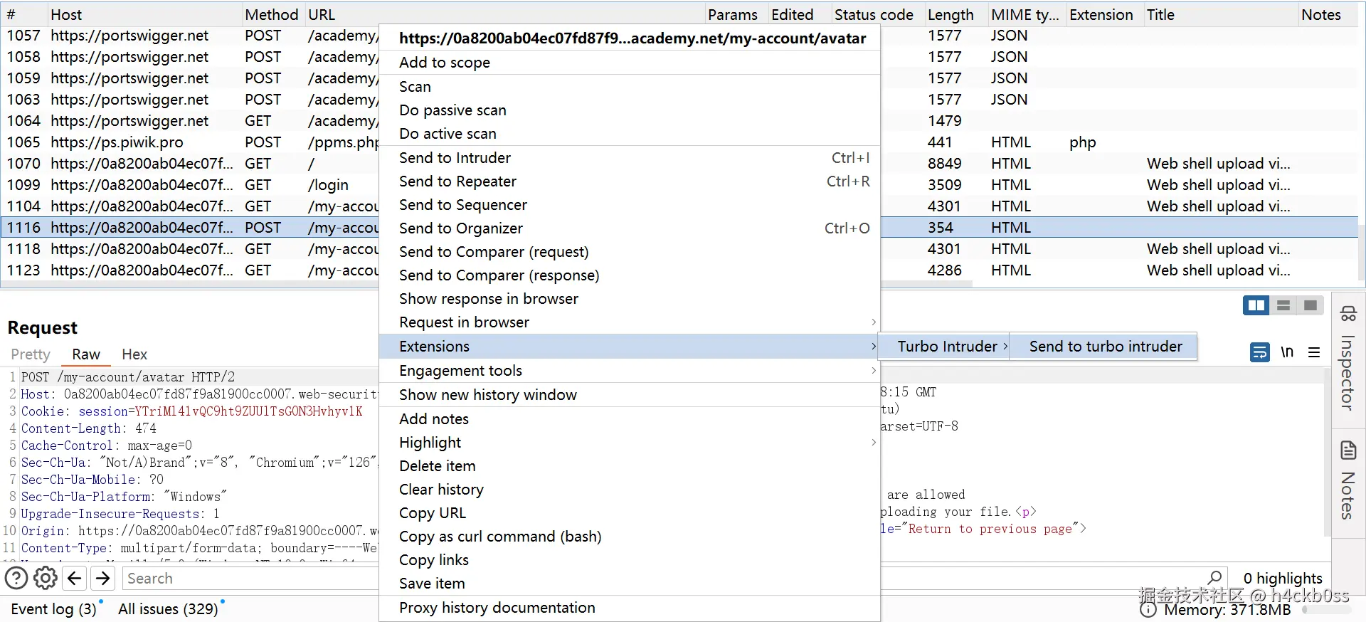Screen dimensions: 1366x622
Task: Switch to the Hex request tab
Action: [x=134, y=354]
